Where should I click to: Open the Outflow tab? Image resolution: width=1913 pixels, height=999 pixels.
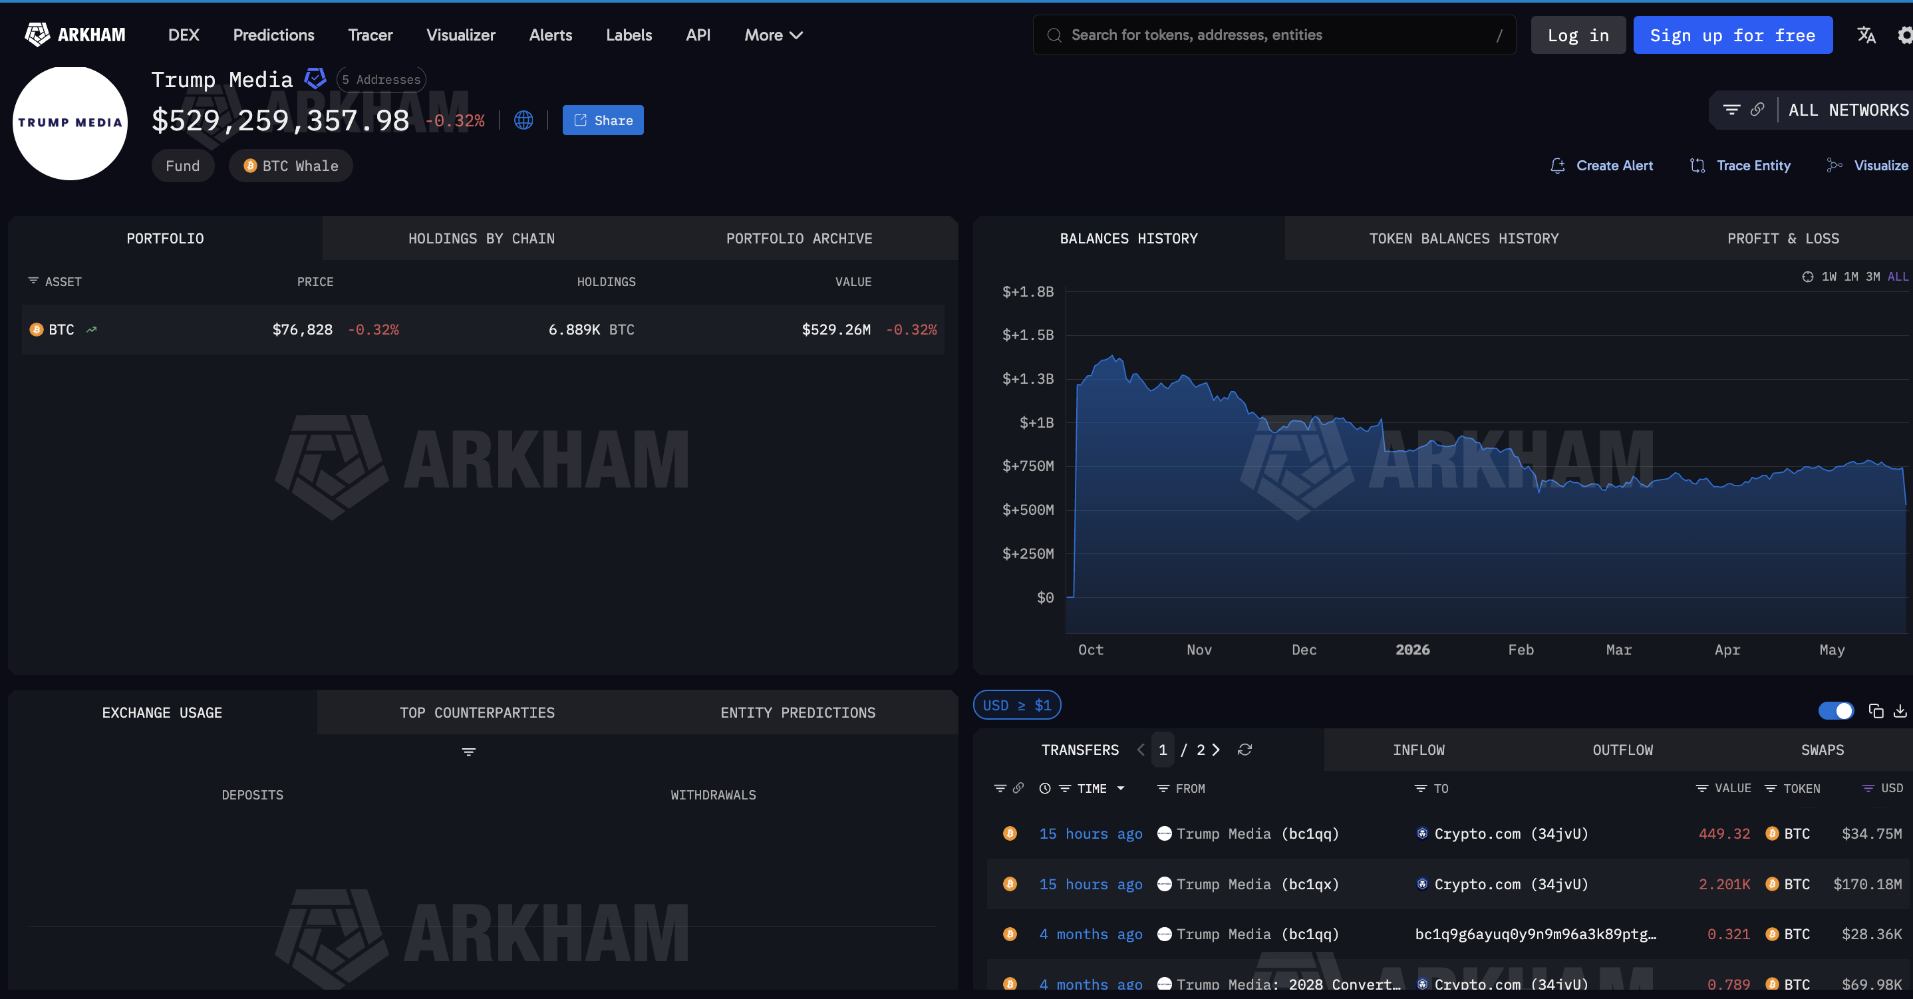pyautogui.click(x=1622, y=750)
